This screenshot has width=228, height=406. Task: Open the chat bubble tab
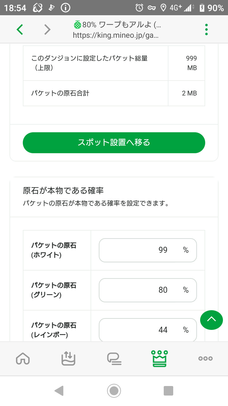pyautogui.click(x=114, y=358)
